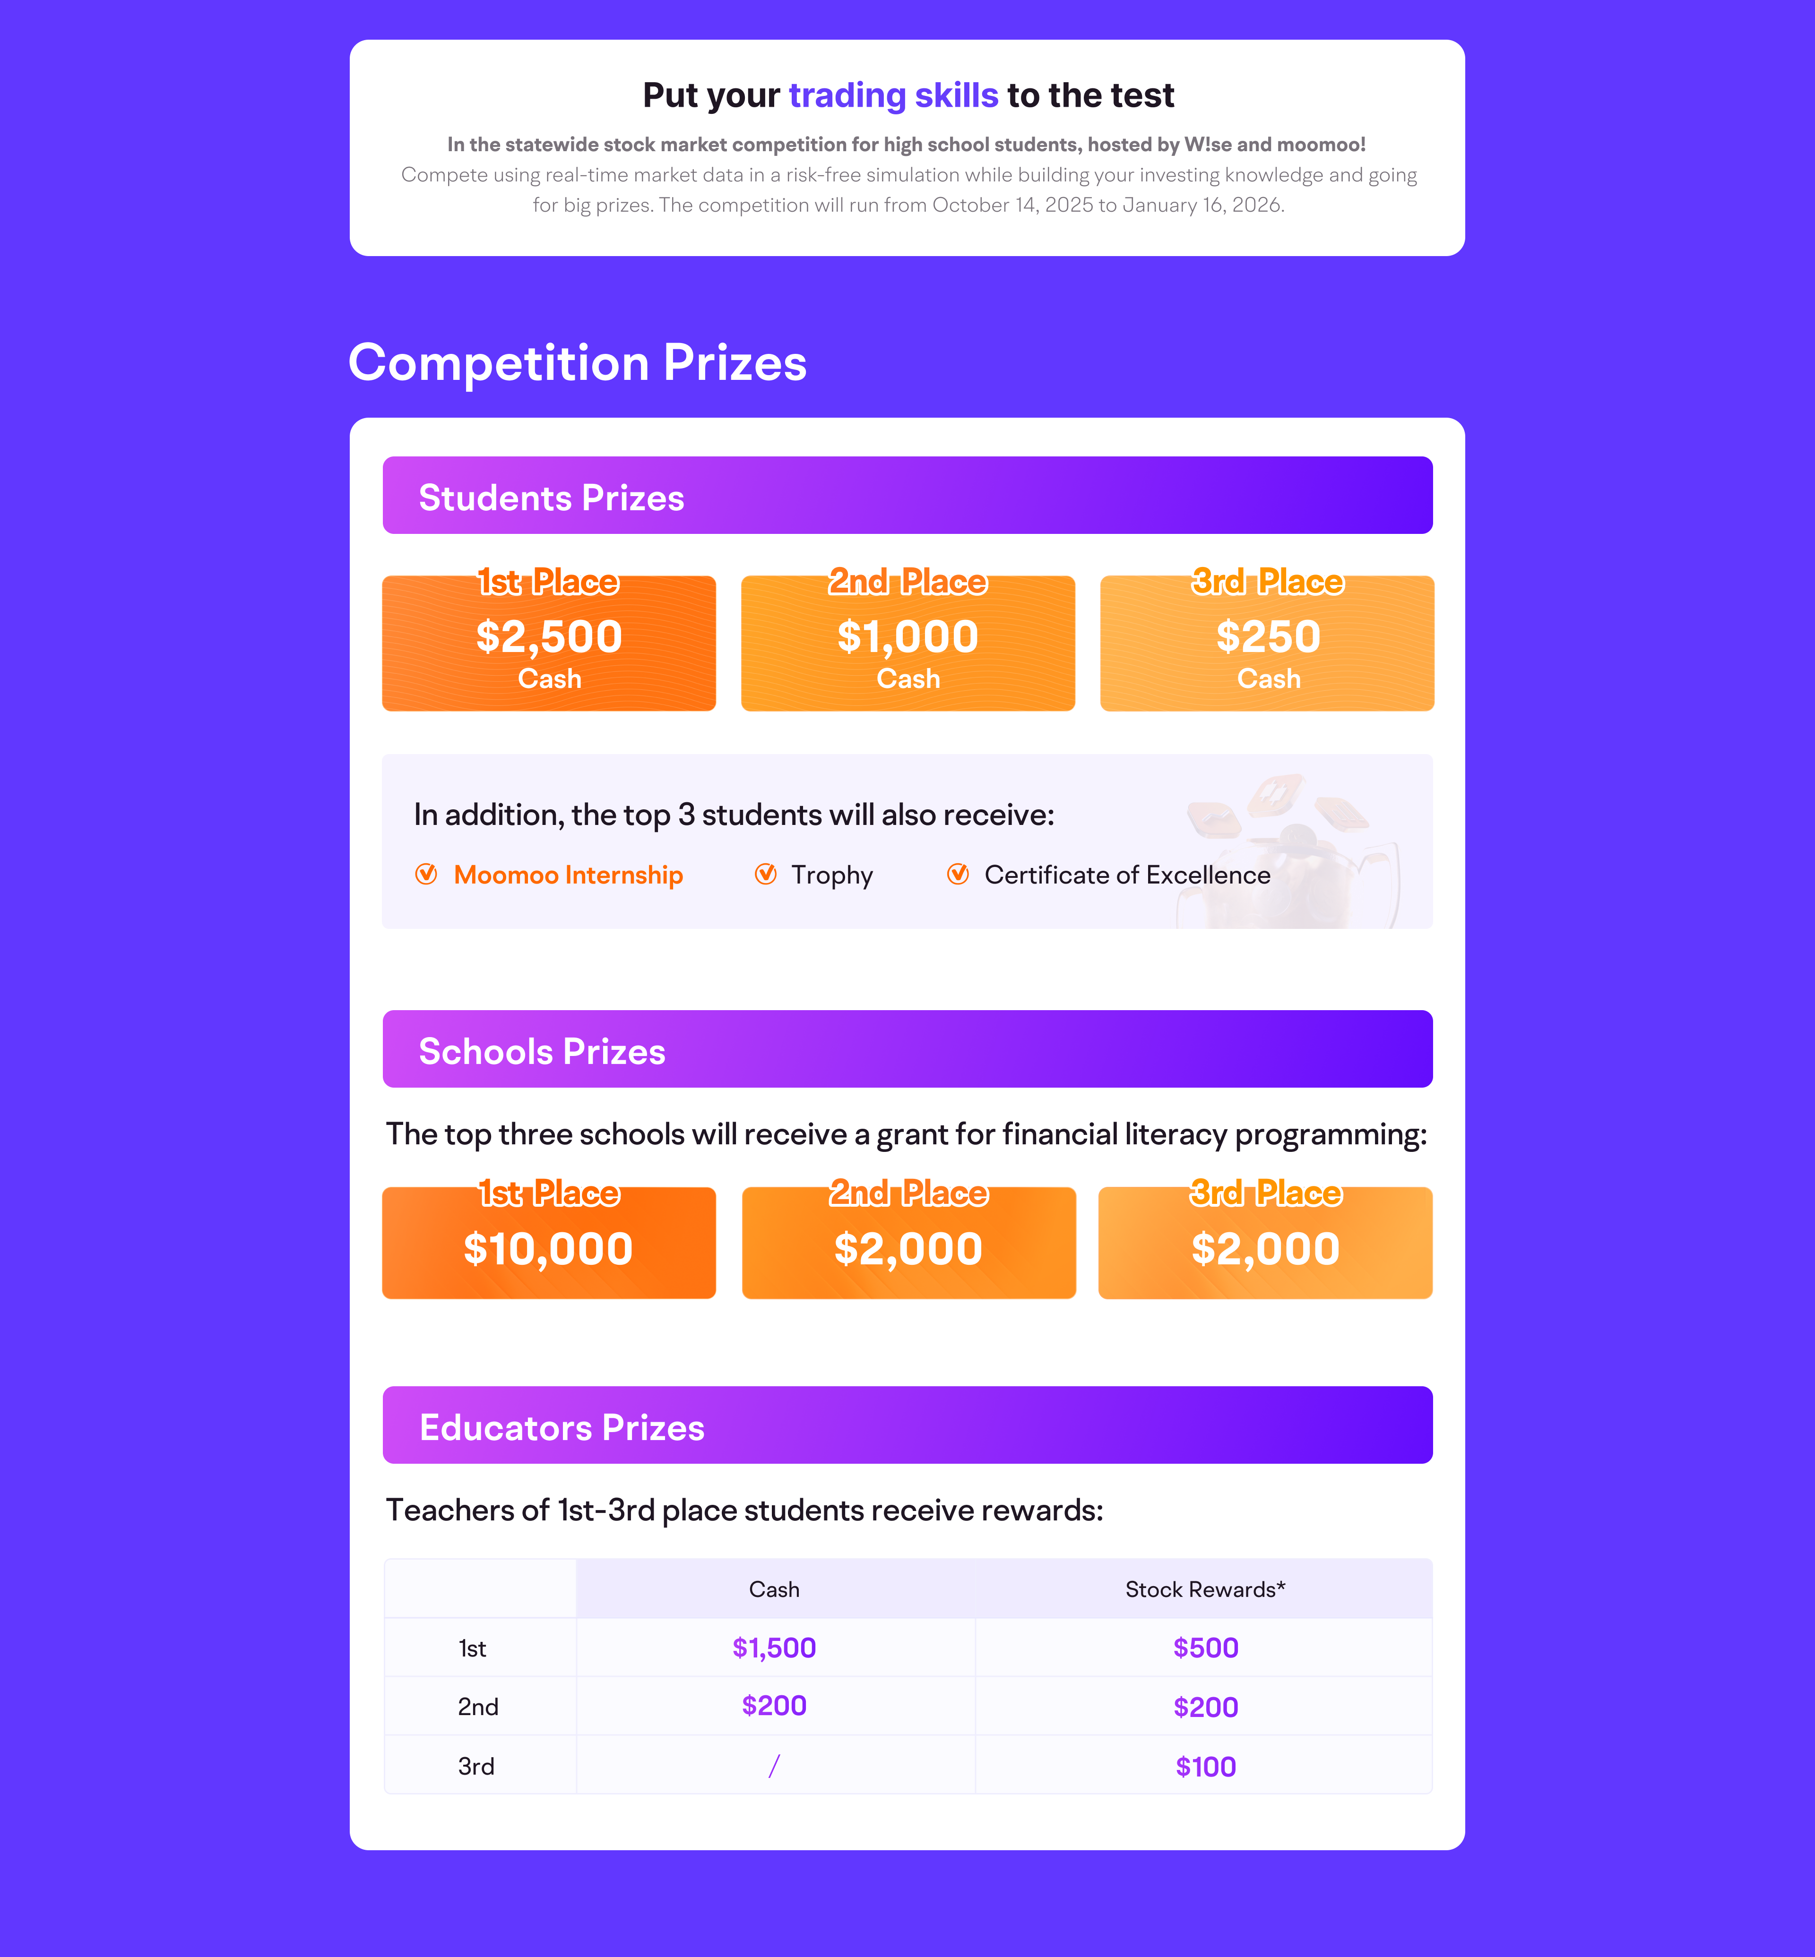1815x1957 pixels.
Task: Click the Competition Prizes heading
Action: coord(578,363)
